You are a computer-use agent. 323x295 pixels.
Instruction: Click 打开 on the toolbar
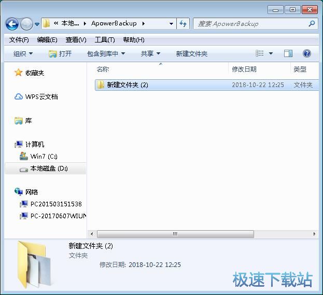pos(60,54)
